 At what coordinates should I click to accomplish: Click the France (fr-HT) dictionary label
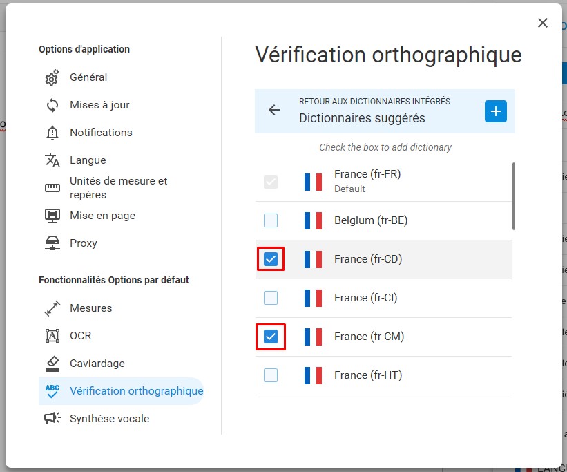pyautogui.click(x=368, y=375)
